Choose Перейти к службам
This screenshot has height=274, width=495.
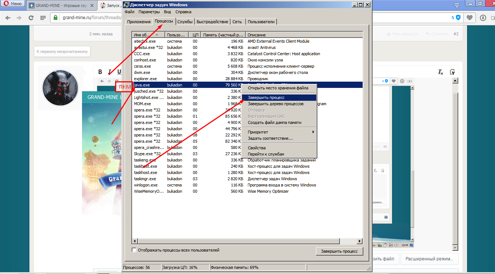point(279,154)
